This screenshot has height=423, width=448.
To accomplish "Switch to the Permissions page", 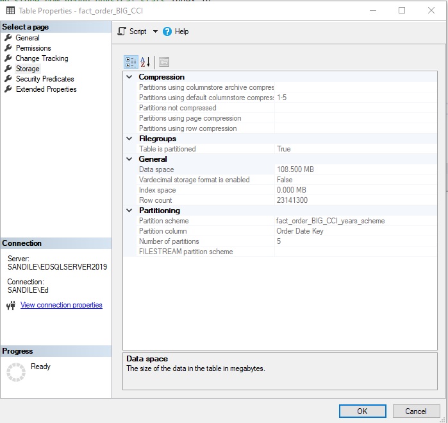I will click(x=33, y=48).
